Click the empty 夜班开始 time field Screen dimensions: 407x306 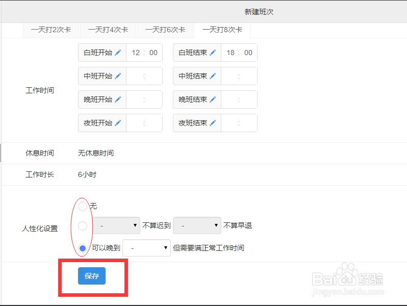pos(144,123)
